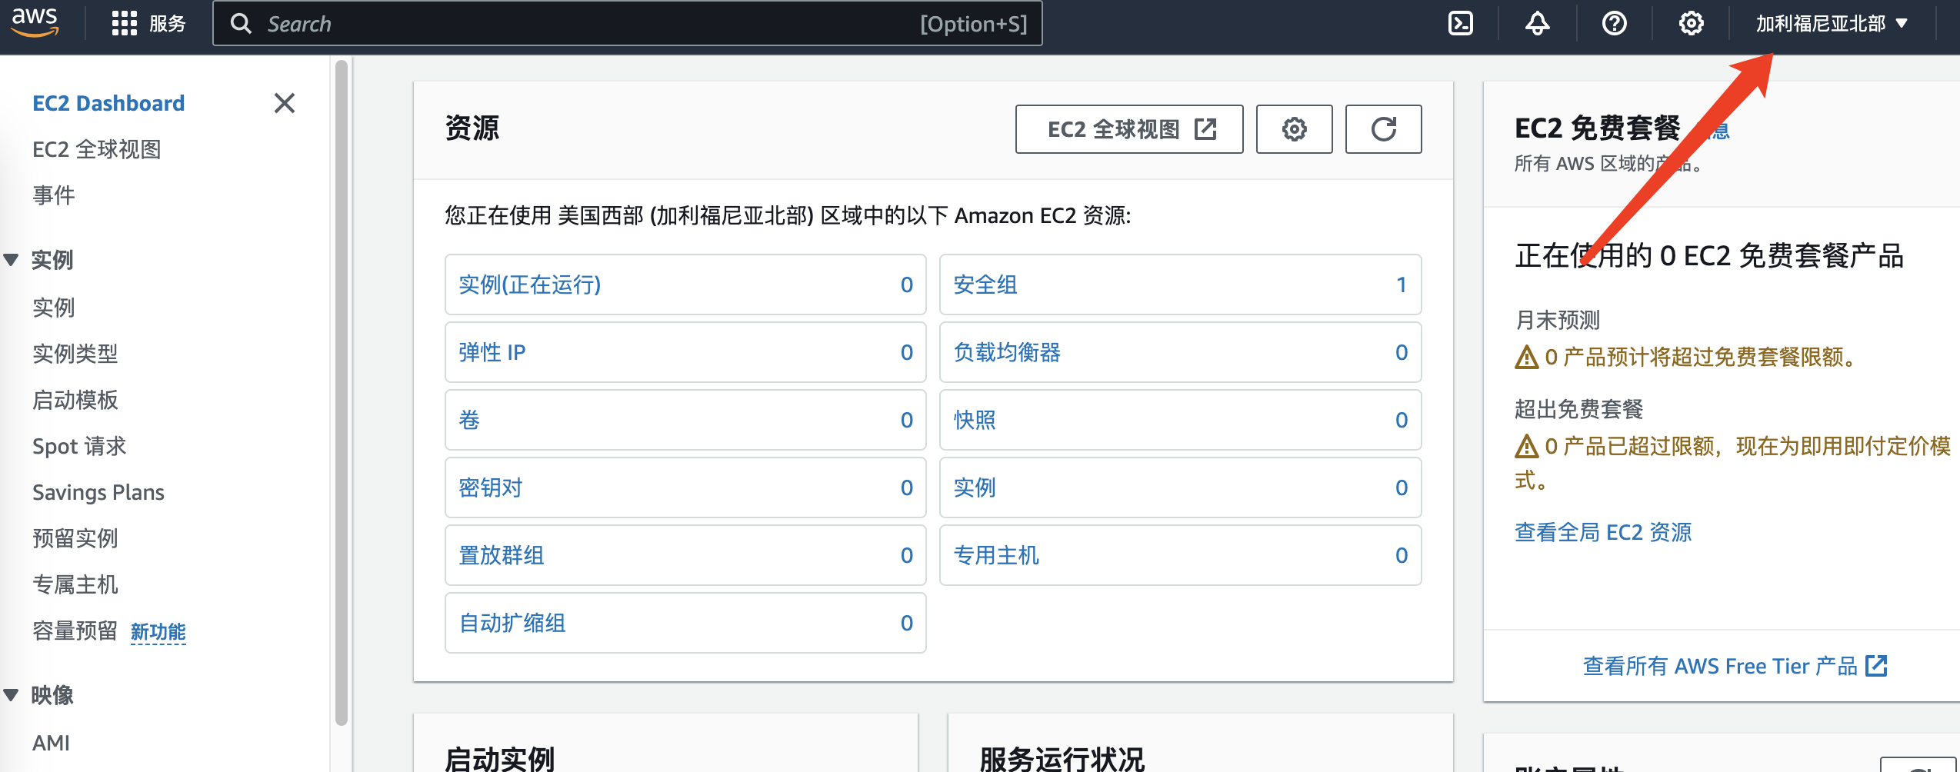Screen dimensions: 1960x772
Task: Open 实例(正在运行) resource card
Action: [685, 285]
